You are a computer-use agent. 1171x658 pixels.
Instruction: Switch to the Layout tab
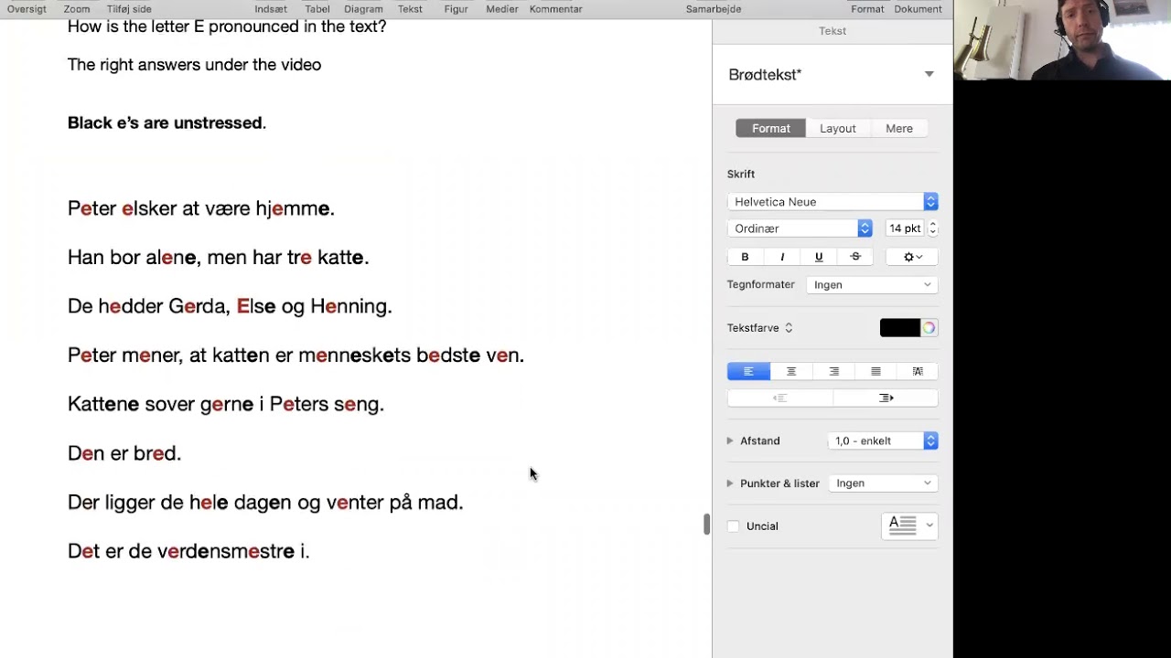point(838,129)
